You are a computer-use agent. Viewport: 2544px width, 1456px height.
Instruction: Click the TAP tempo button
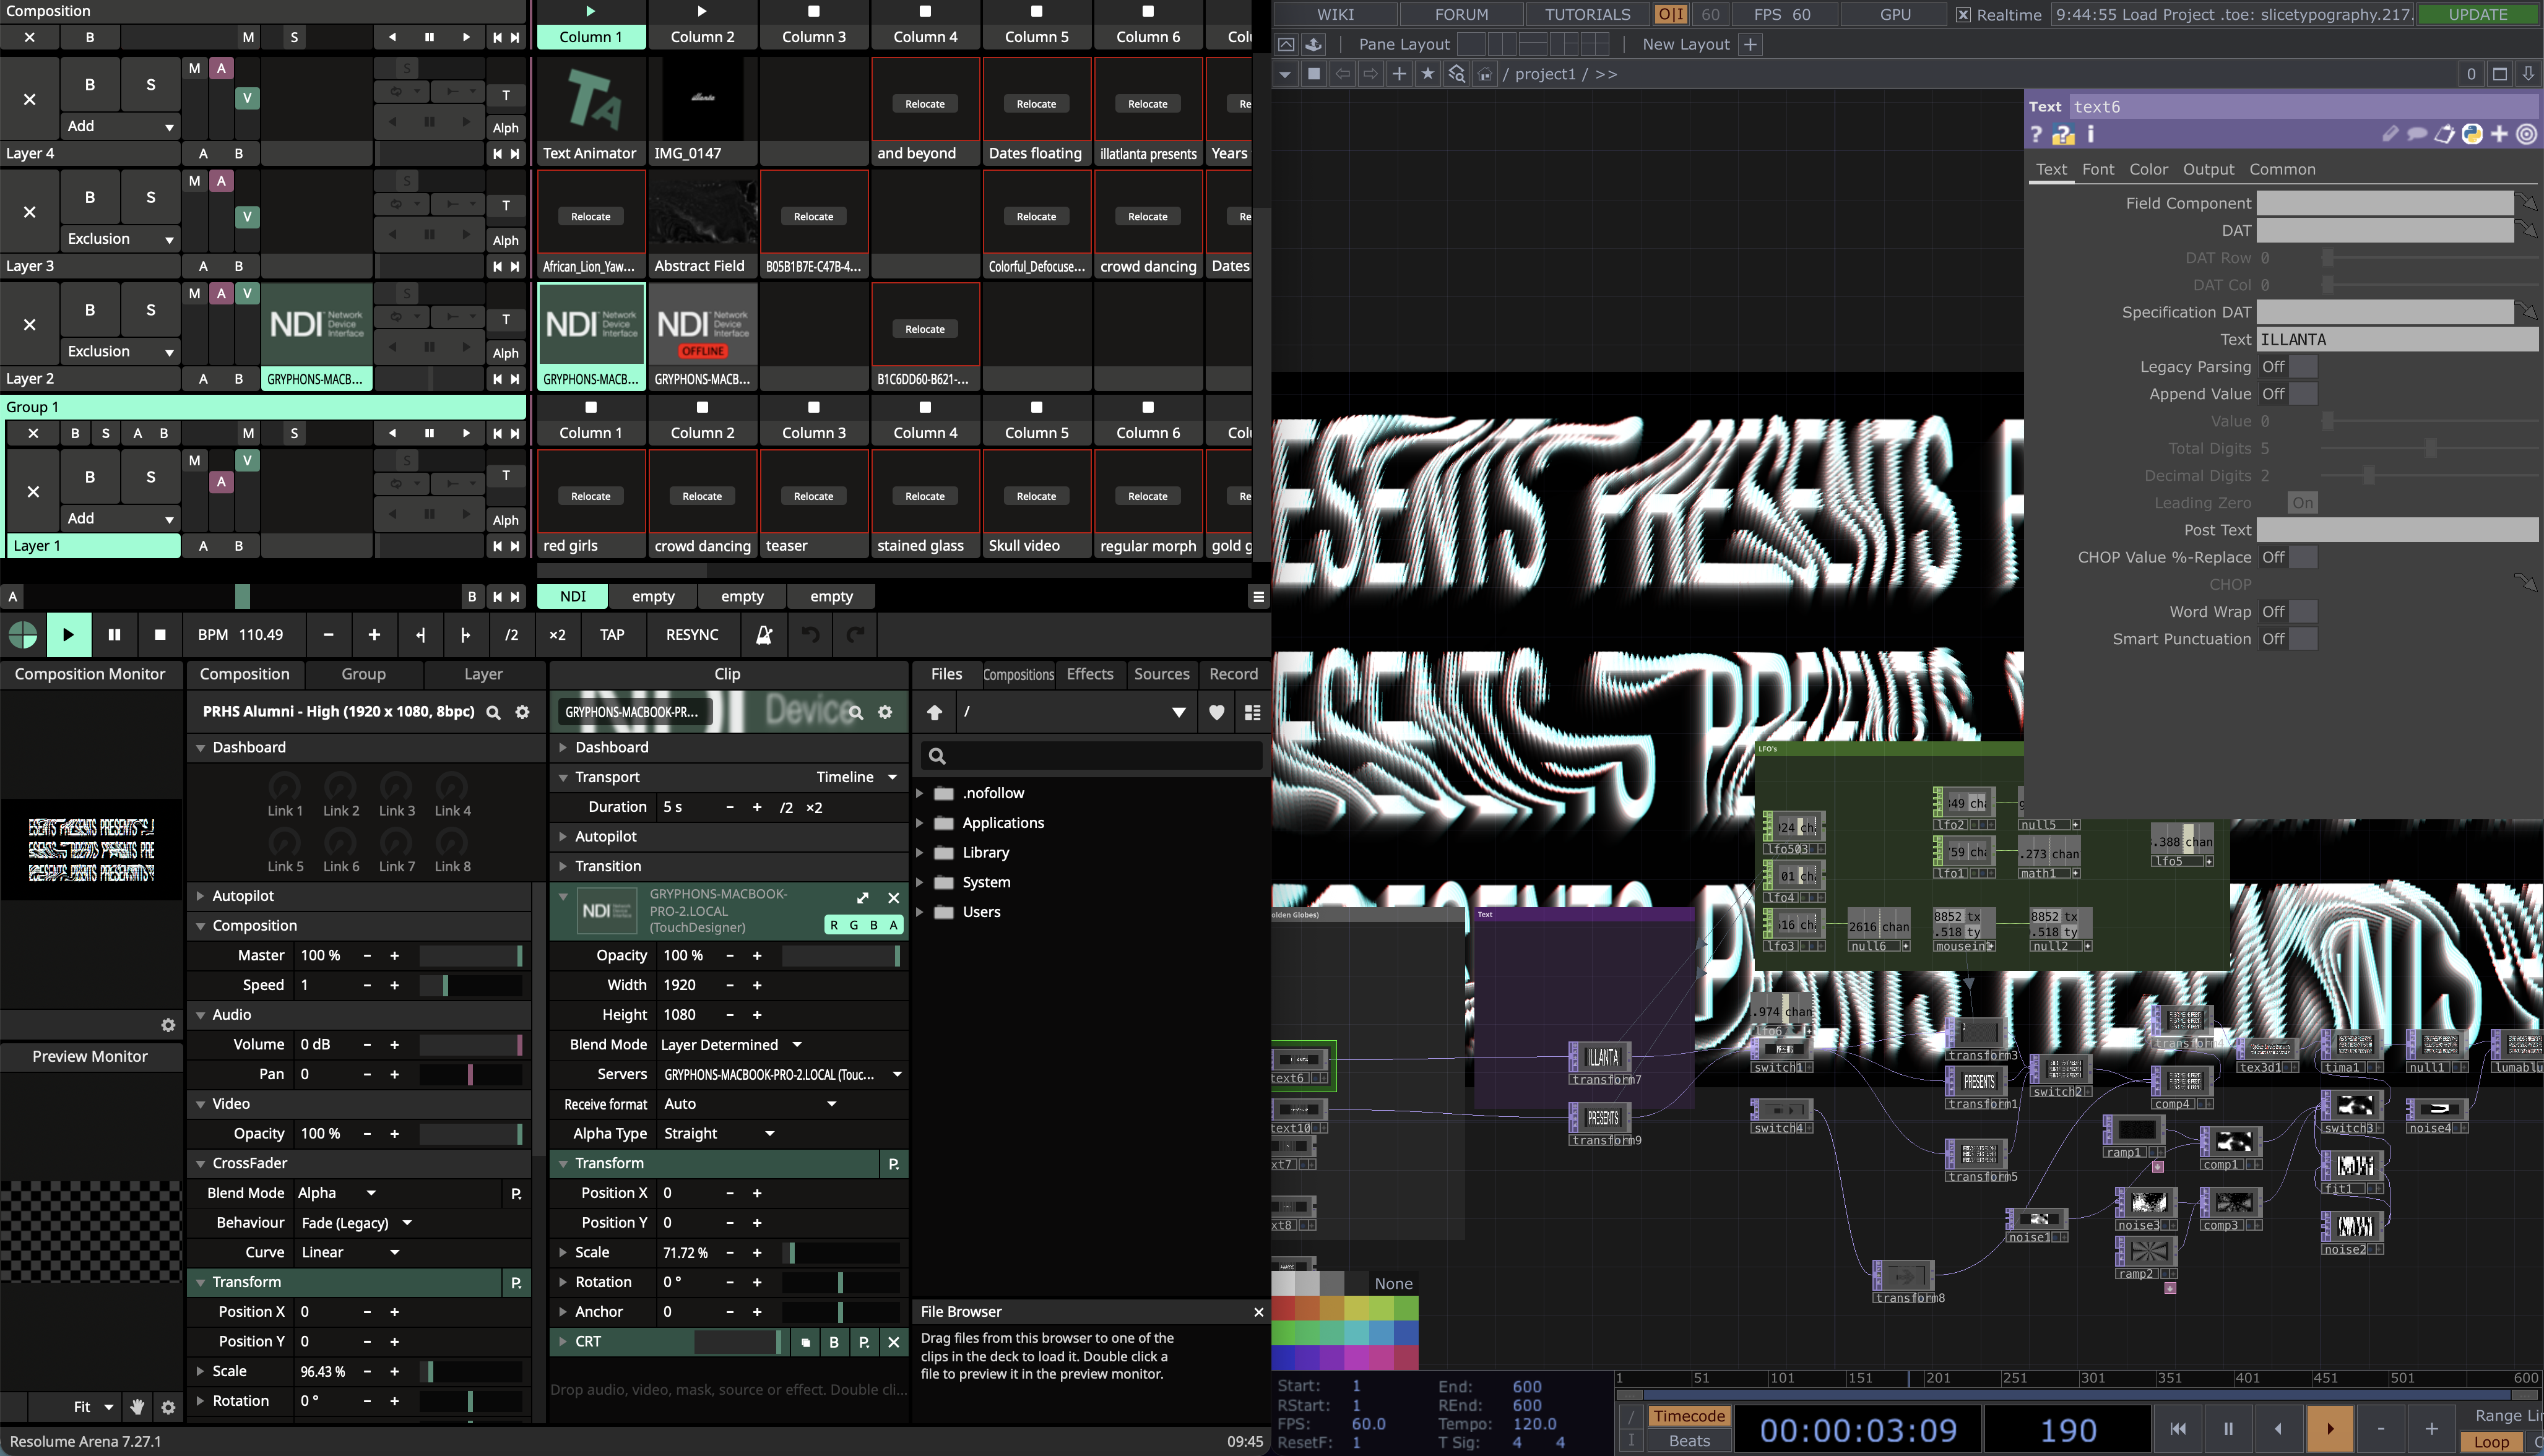pos(612,635)
